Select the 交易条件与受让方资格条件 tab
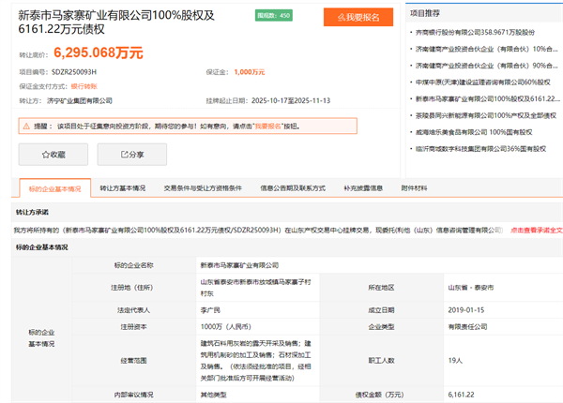The height and width of the screenshot is (403, 563). point(203,188)
